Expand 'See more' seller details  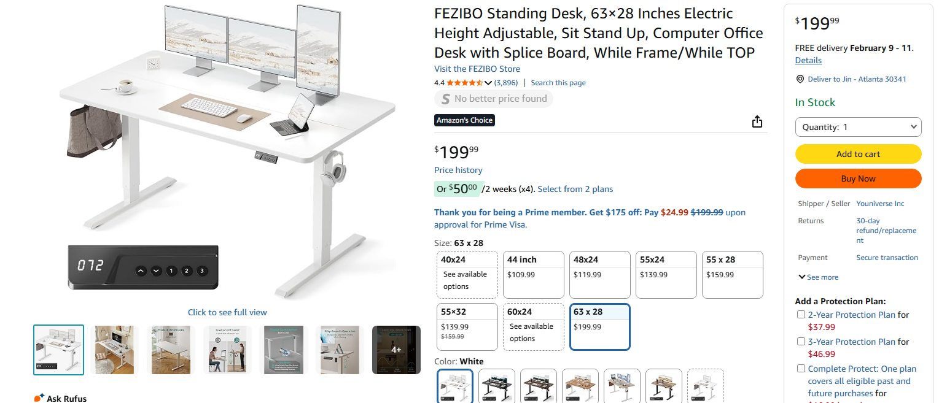click(x=817, y=277)
